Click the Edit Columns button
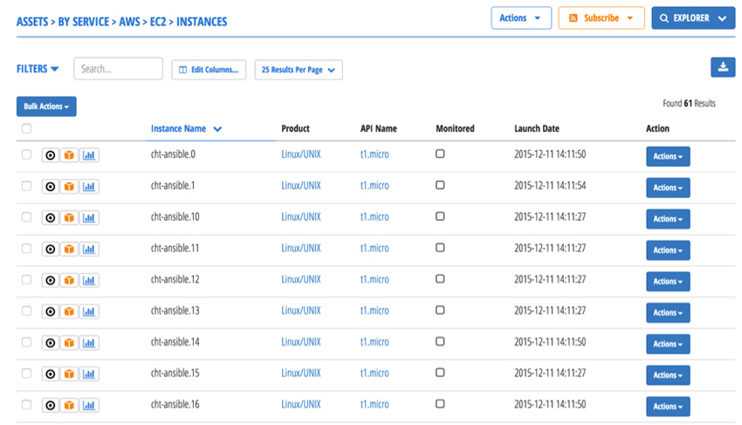Image resolution: width=742 pixels, height=425 pixels. (209, 70)
